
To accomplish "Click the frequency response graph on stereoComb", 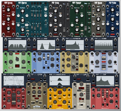I will 104,45.
